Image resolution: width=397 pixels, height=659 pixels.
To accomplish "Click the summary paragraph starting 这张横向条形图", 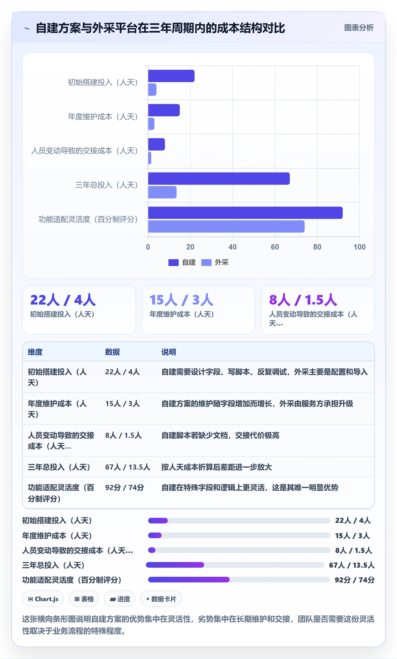I will pyautogui.click(x=198, y=625).
